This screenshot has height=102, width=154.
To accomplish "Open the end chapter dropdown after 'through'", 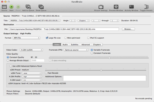I will (114, 21).
